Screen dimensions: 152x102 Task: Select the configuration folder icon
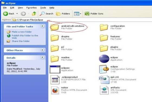[104, 28]
